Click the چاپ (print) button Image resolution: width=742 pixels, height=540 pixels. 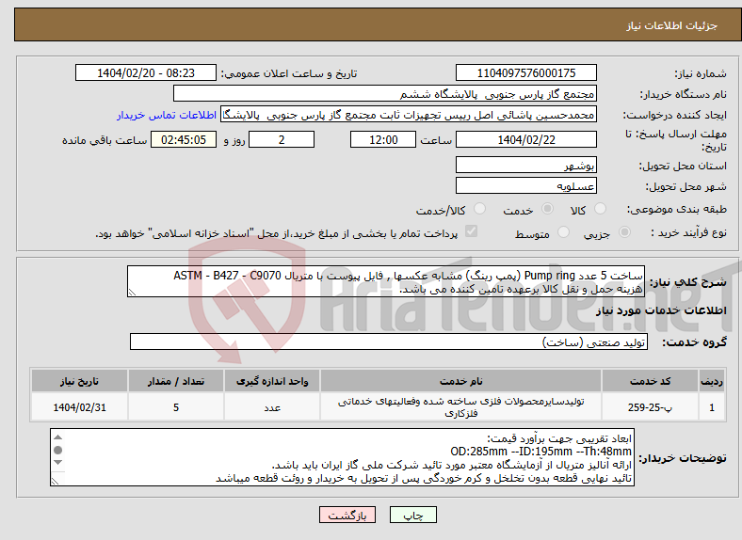click(x=412, y=515)
